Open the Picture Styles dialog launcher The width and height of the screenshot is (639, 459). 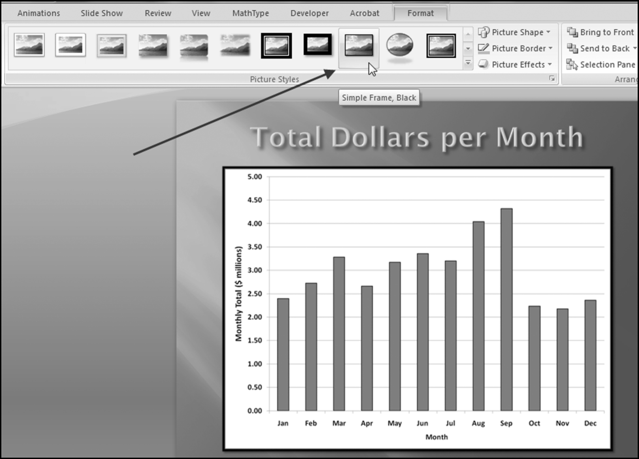(552, 79)
